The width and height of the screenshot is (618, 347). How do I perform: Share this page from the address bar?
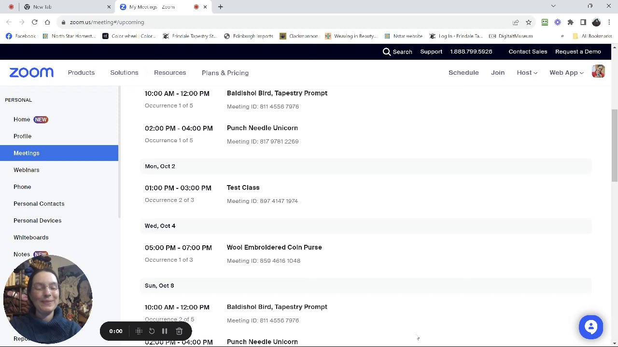click(516, 22)
